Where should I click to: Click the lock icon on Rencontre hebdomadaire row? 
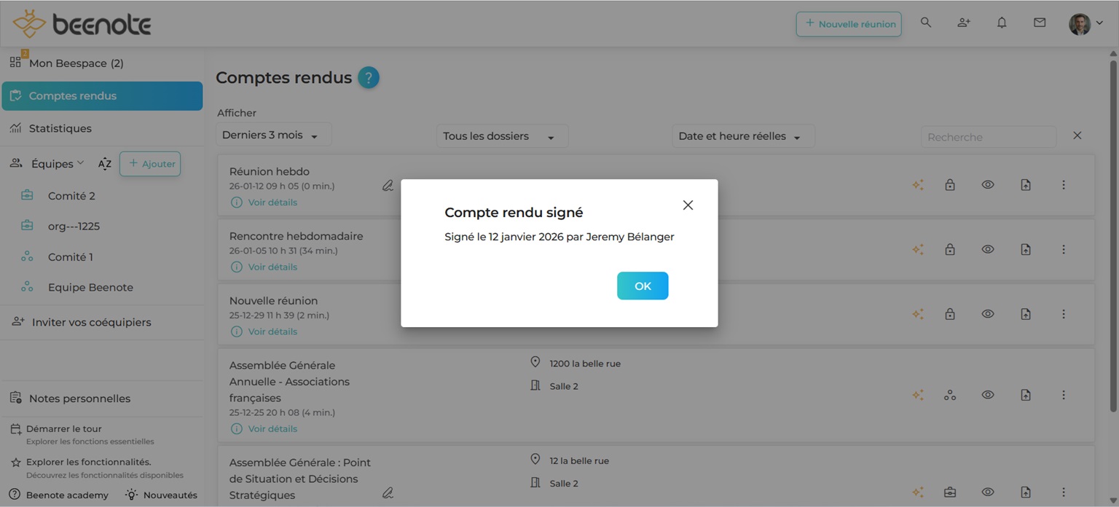(x=950, y=248)
